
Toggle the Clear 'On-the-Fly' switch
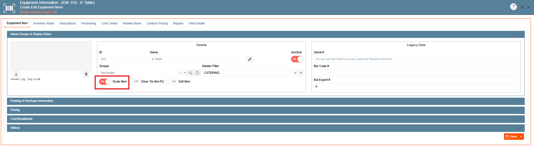click(x=134, y=81)
